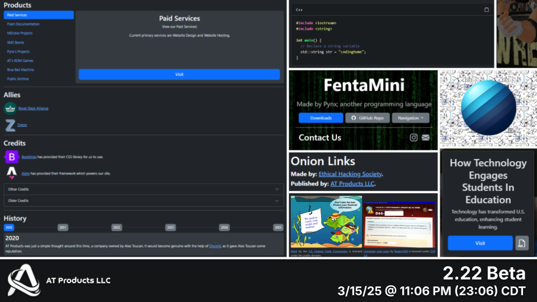537x302 pixels.
Task: Select the Paid Services product tab
Action: click(39, 15)
